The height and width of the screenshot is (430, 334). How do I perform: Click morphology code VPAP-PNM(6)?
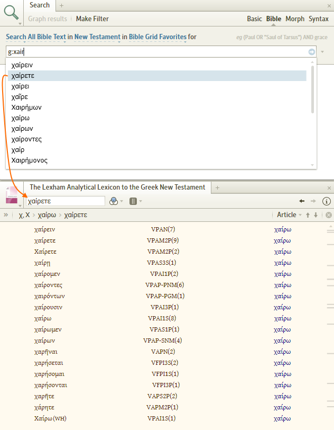pyautogui.click(x=164, y=285)
